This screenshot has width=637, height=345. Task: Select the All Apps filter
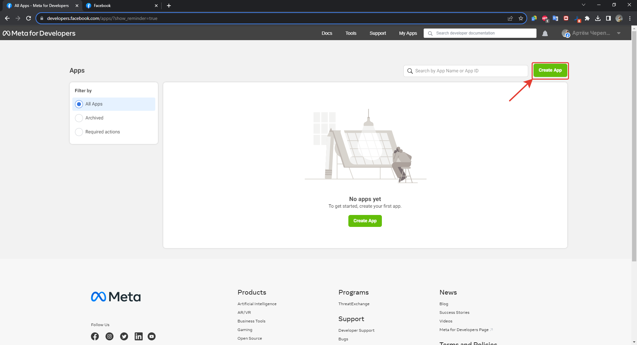click(x=79, y=104)
